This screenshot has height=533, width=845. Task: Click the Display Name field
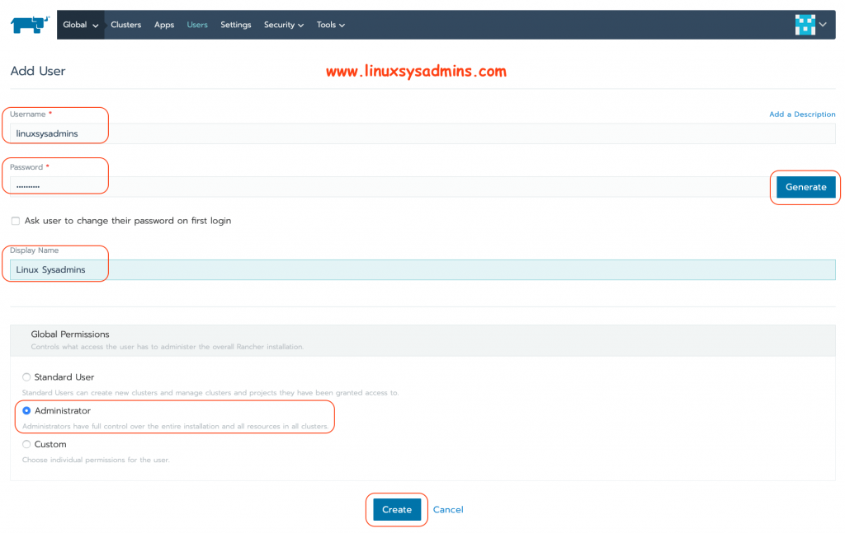(422, 269)
